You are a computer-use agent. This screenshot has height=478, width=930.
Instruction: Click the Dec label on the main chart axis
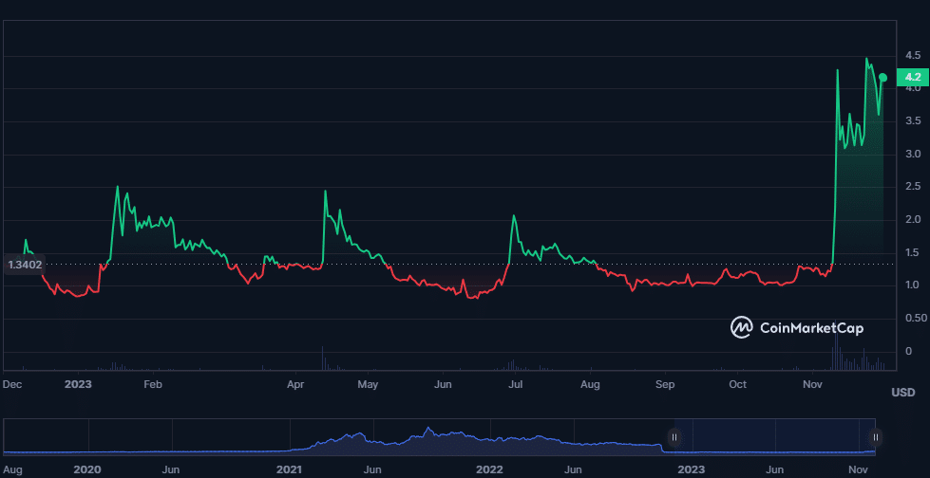coord(12,385)
